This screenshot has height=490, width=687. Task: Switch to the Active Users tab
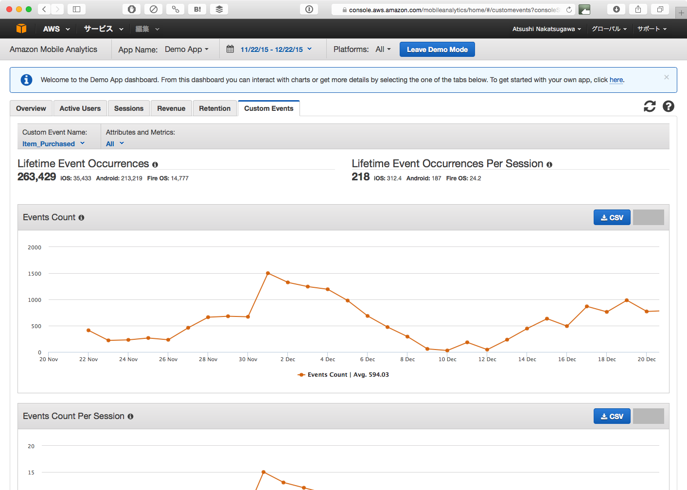(80, 108)
